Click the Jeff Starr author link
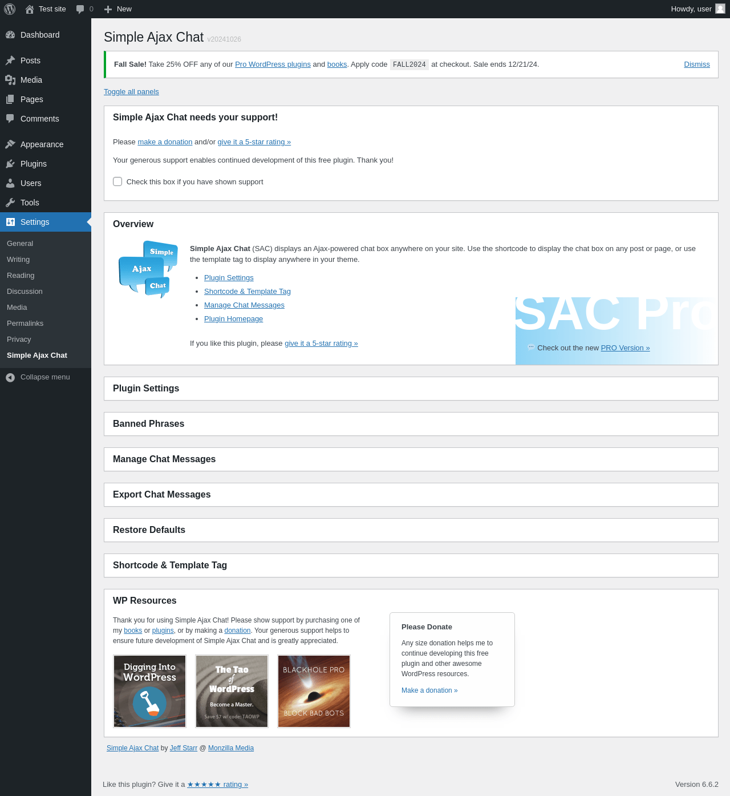 point(184,748)
